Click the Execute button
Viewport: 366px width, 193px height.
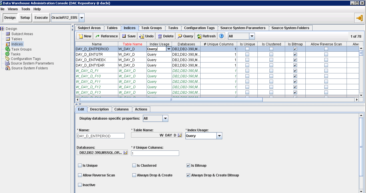pyautogui.click(x=41, y=17)
